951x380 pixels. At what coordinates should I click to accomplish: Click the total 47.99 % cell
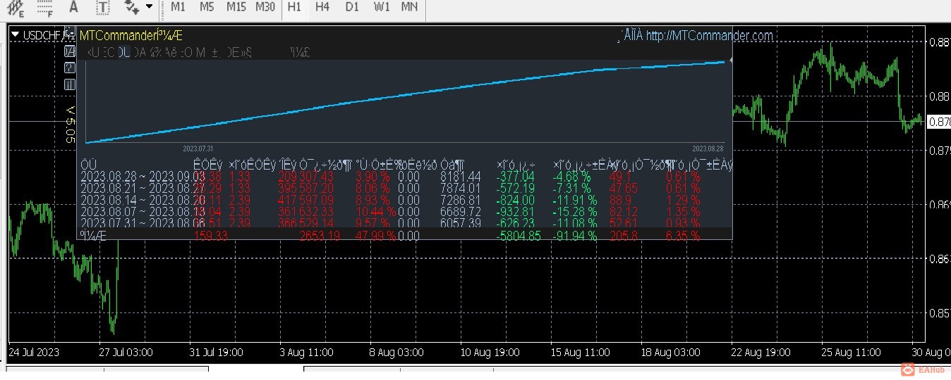(x=375, y=236)
